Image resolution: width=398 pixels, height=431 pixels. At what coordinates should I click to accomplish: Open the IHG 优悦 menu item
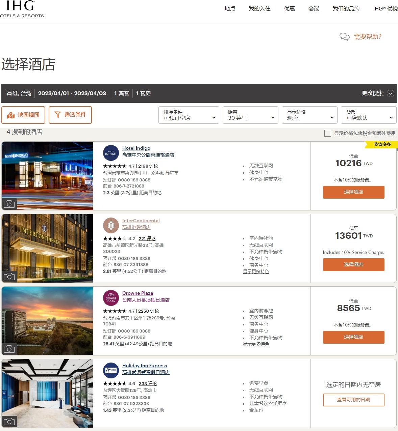(385, 9)
